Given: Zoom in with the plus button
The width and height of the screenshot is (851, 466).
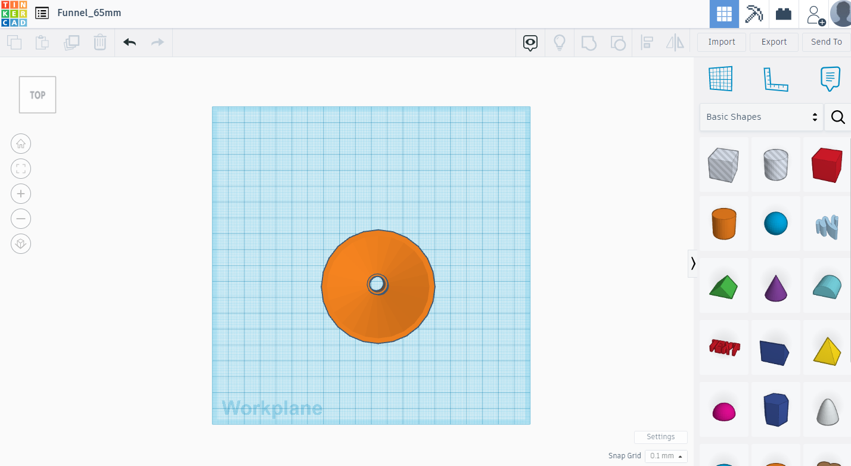Looking at the screenshot, I should (x=21, y=194).
